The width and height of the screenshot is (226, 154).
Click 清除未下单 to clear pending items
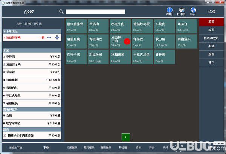tap(15, 148)
